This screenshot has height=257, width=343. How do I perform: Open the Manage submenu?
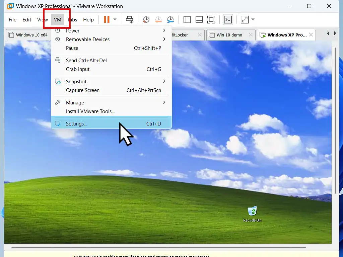(x=111, y=102)
